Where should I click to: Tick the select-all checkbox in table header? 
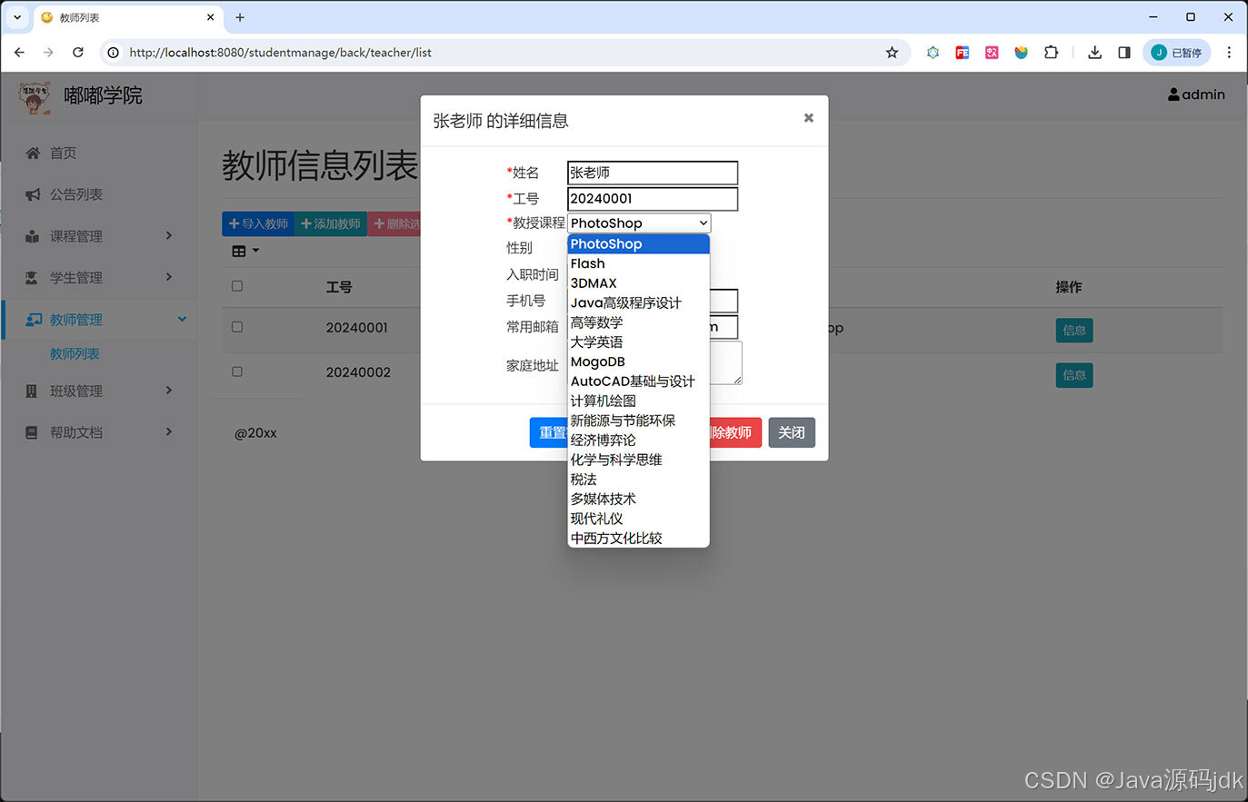coord(237,286)
